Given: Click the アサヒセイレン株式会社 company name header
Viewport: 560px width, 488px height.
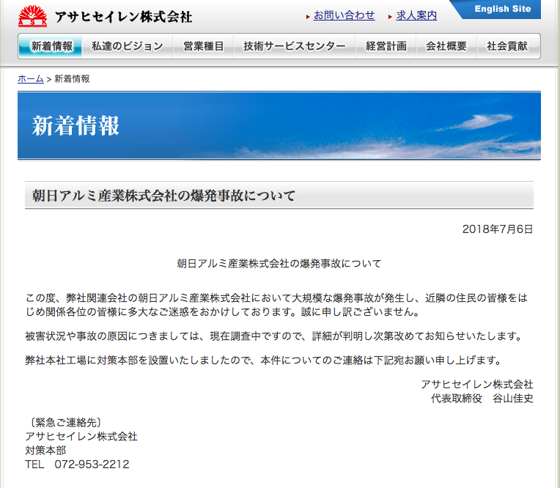Looking at the screenshot, I should [x=124, y=17].
